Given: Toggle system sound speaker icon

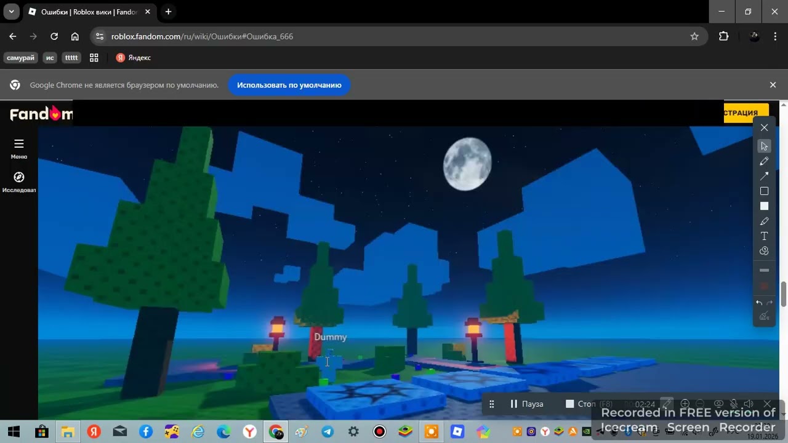Looking at the screenshot, I should tap(749, 404).
